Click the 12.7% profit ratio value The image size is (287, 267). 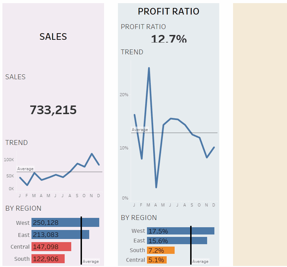[169, 39]
